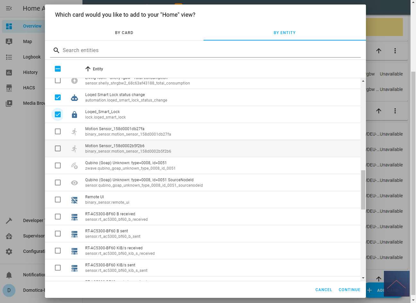
Task: Open the Map sidebar icon
Action: 9,41
